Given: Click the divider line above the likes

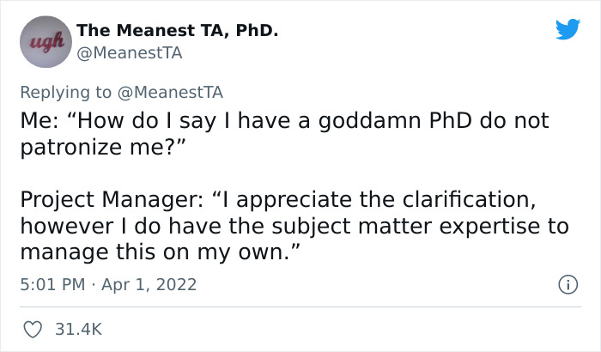Looking at the screenshot, I should click(x=300, y=306).
